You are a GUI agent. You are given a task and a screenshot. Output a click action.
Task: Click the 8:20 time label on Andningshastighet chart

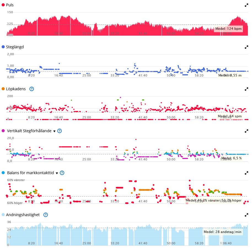coord(31,243)
